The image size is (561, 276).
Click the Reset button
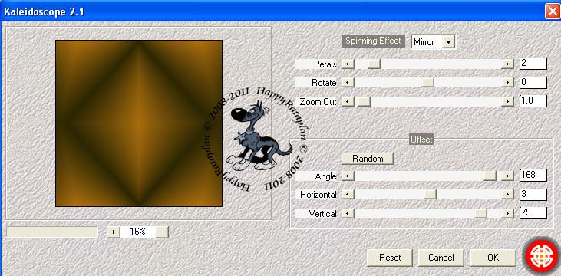(x=390, y=258)
